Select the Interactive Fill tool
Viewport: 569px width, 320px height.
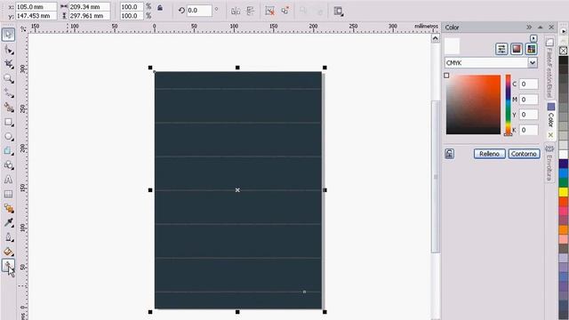[x=8, y=266]
